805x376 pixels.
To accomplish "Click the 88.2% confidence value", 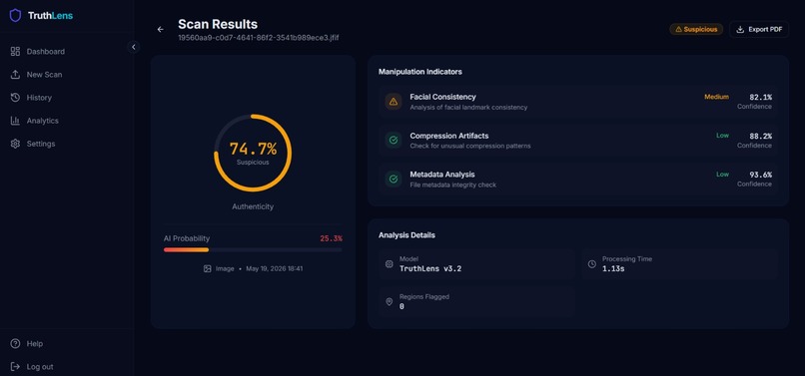I will (760, 136).
